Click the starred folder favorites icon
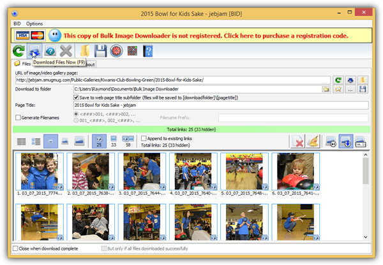Screen dimensions: 383x265 point(338,89)
